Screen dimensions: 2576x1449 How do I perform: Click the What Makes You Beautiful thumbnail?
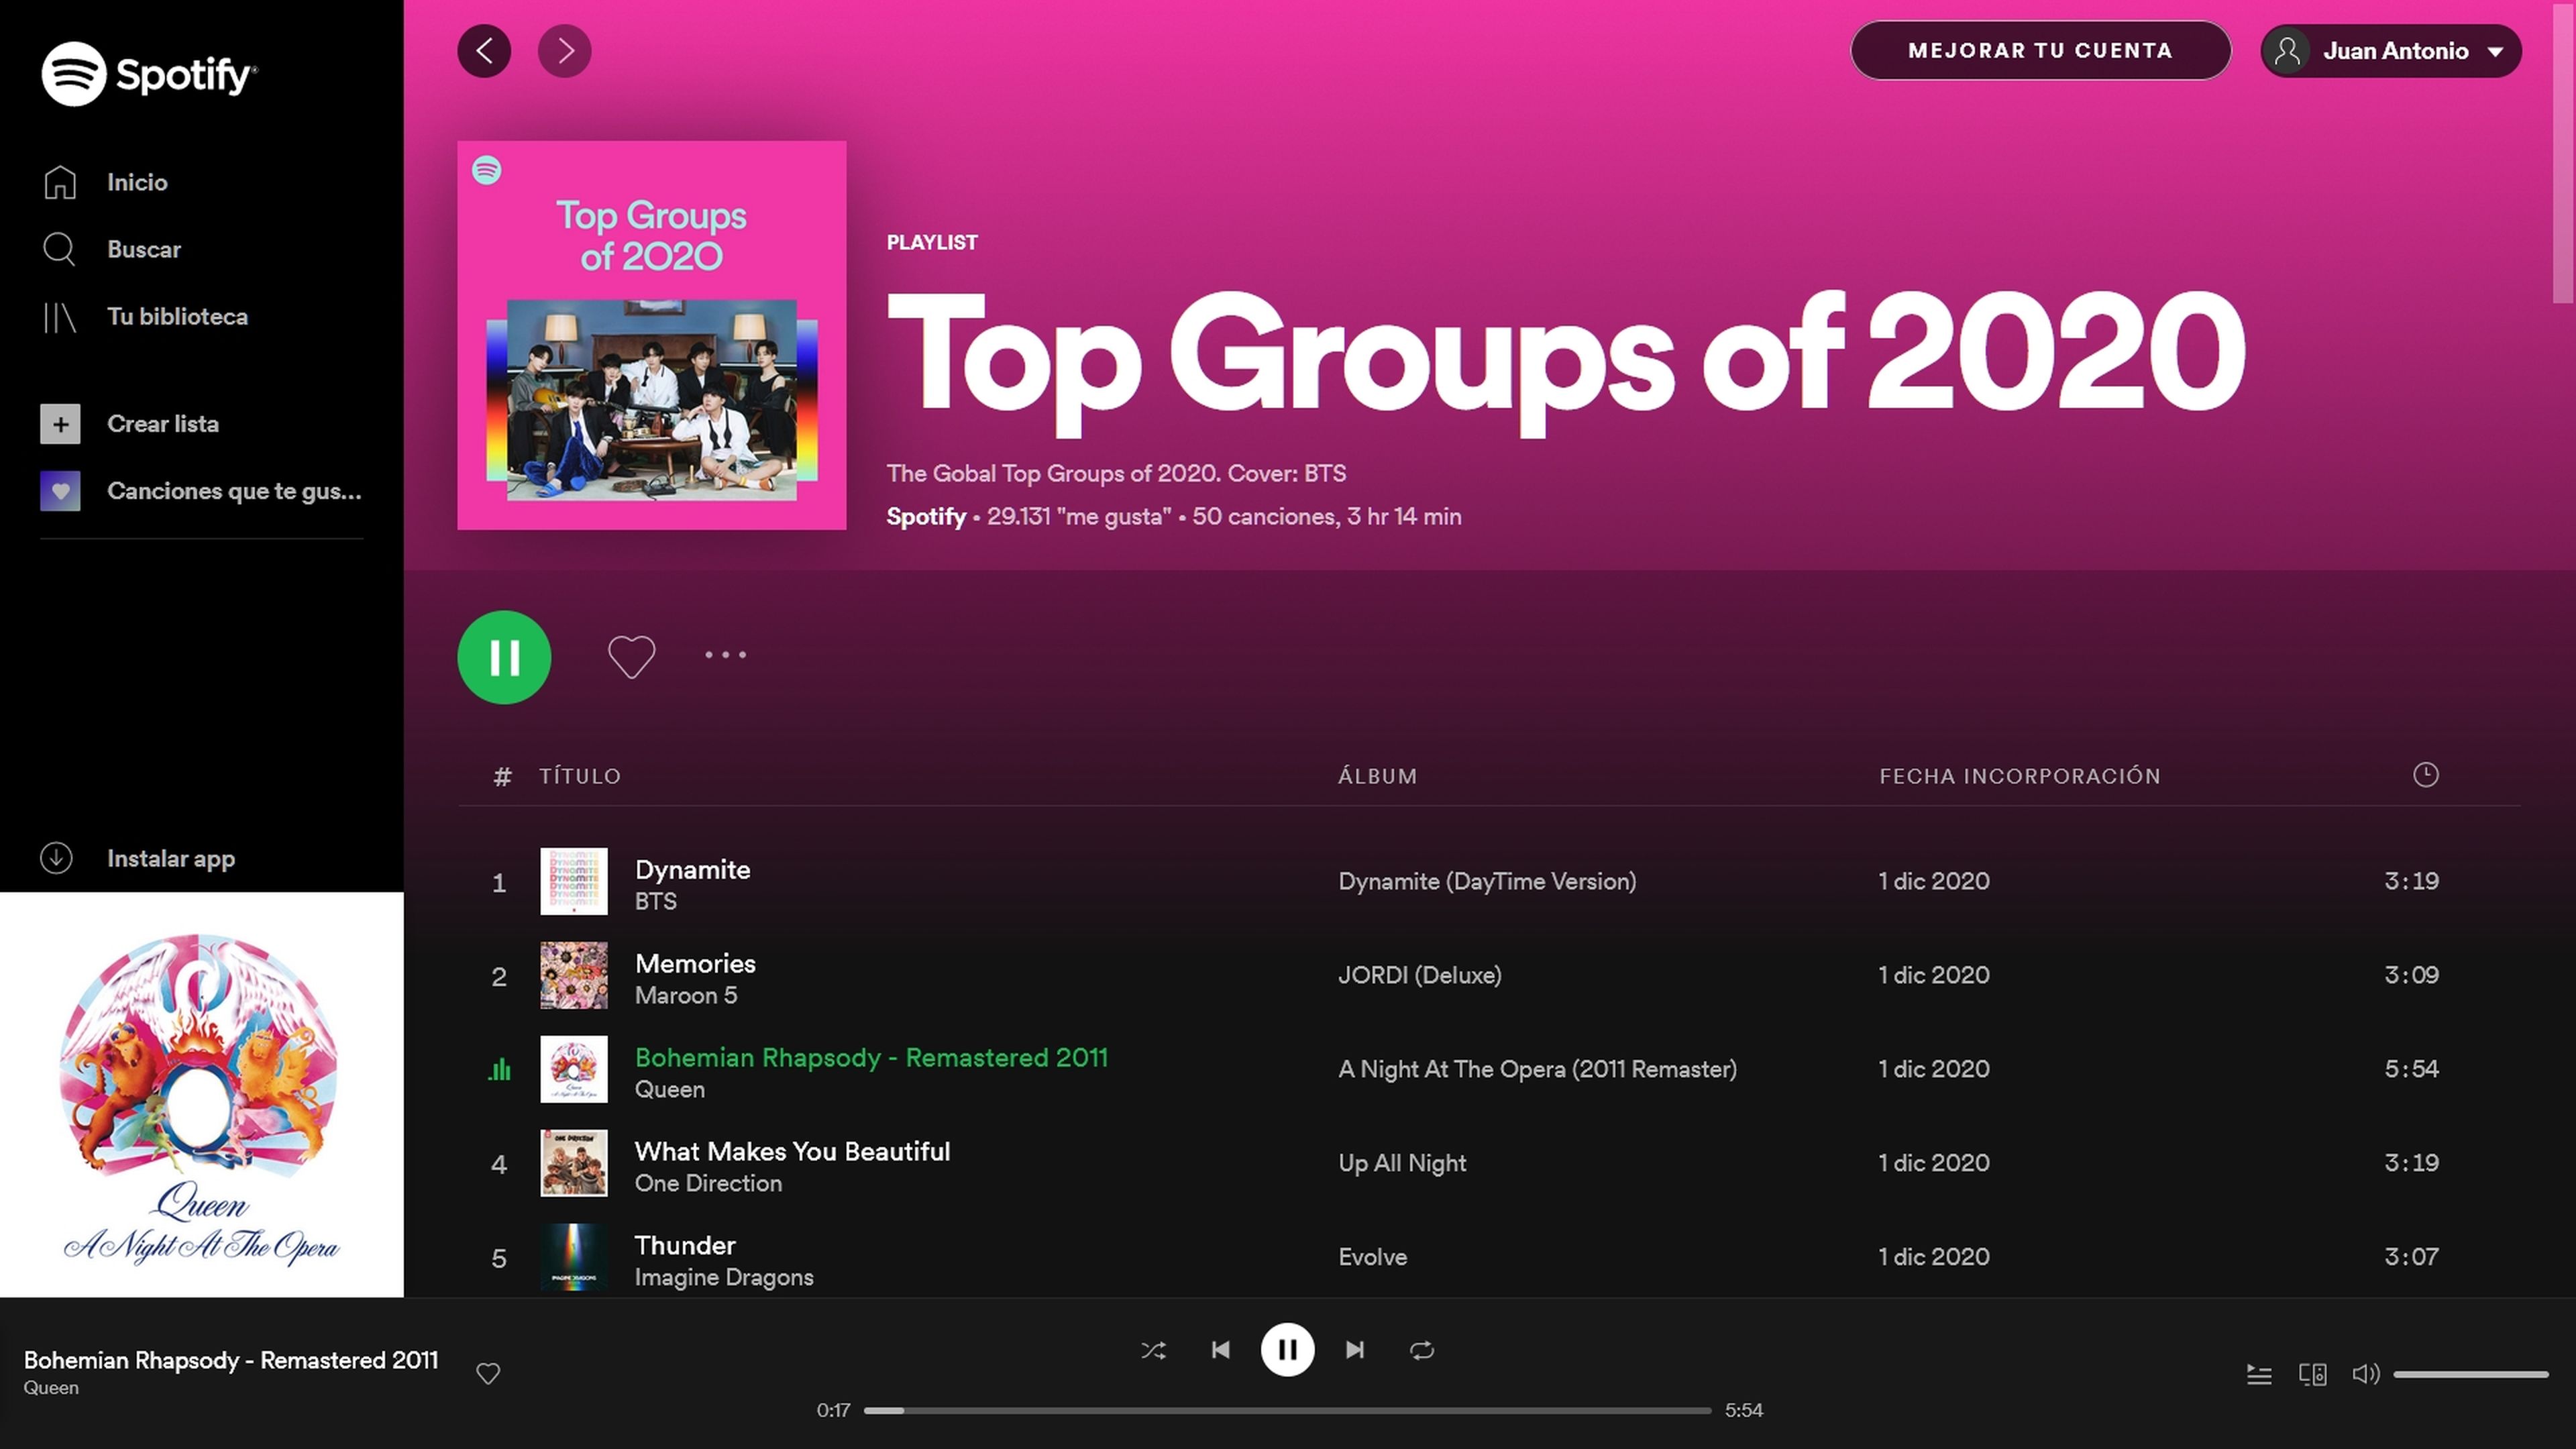[574, 1163]
